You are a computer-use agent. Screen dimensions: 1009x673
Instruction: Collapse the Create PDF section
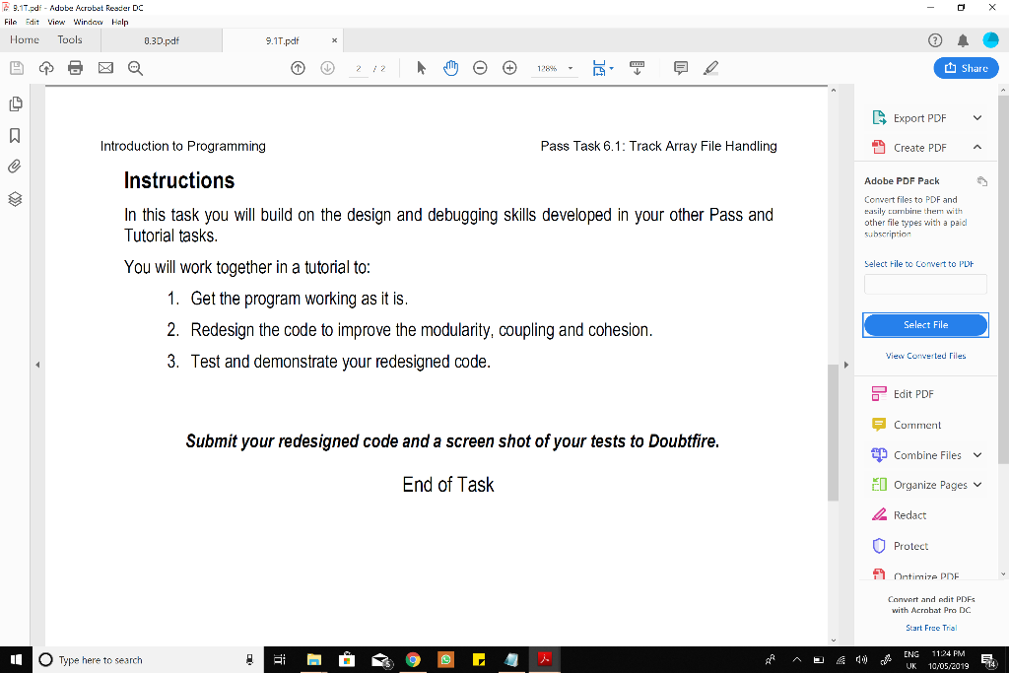tap(976, 148)
